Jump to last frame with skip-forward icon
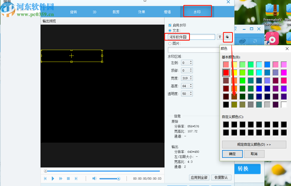291x186 pixels. (x=76, y=179)
